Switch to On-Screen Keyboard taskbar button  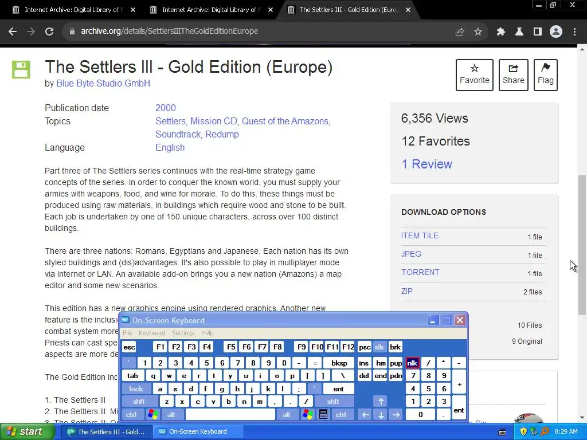198,432
